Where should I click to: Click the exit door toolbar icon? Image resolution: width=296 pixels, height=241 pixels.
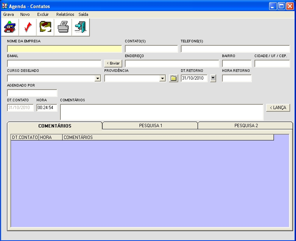pos(81,27)
